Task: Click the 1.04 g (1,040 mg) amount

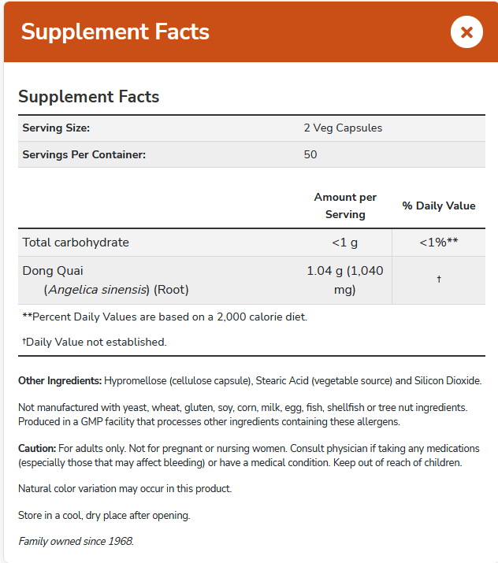Action: coord(345,280)
